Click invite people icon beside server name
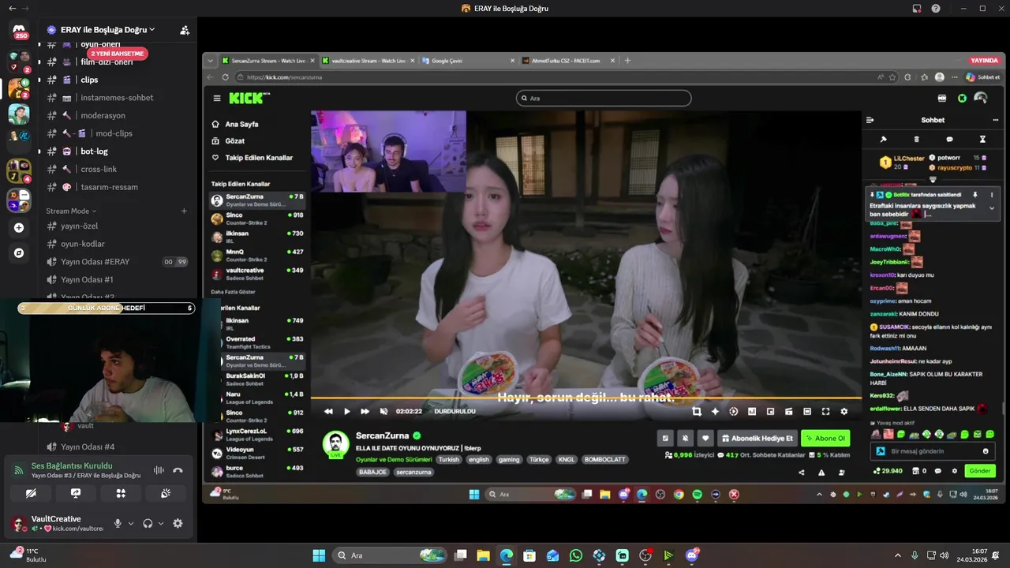This screenshot has height=568, width=1010. click(184, 30)
